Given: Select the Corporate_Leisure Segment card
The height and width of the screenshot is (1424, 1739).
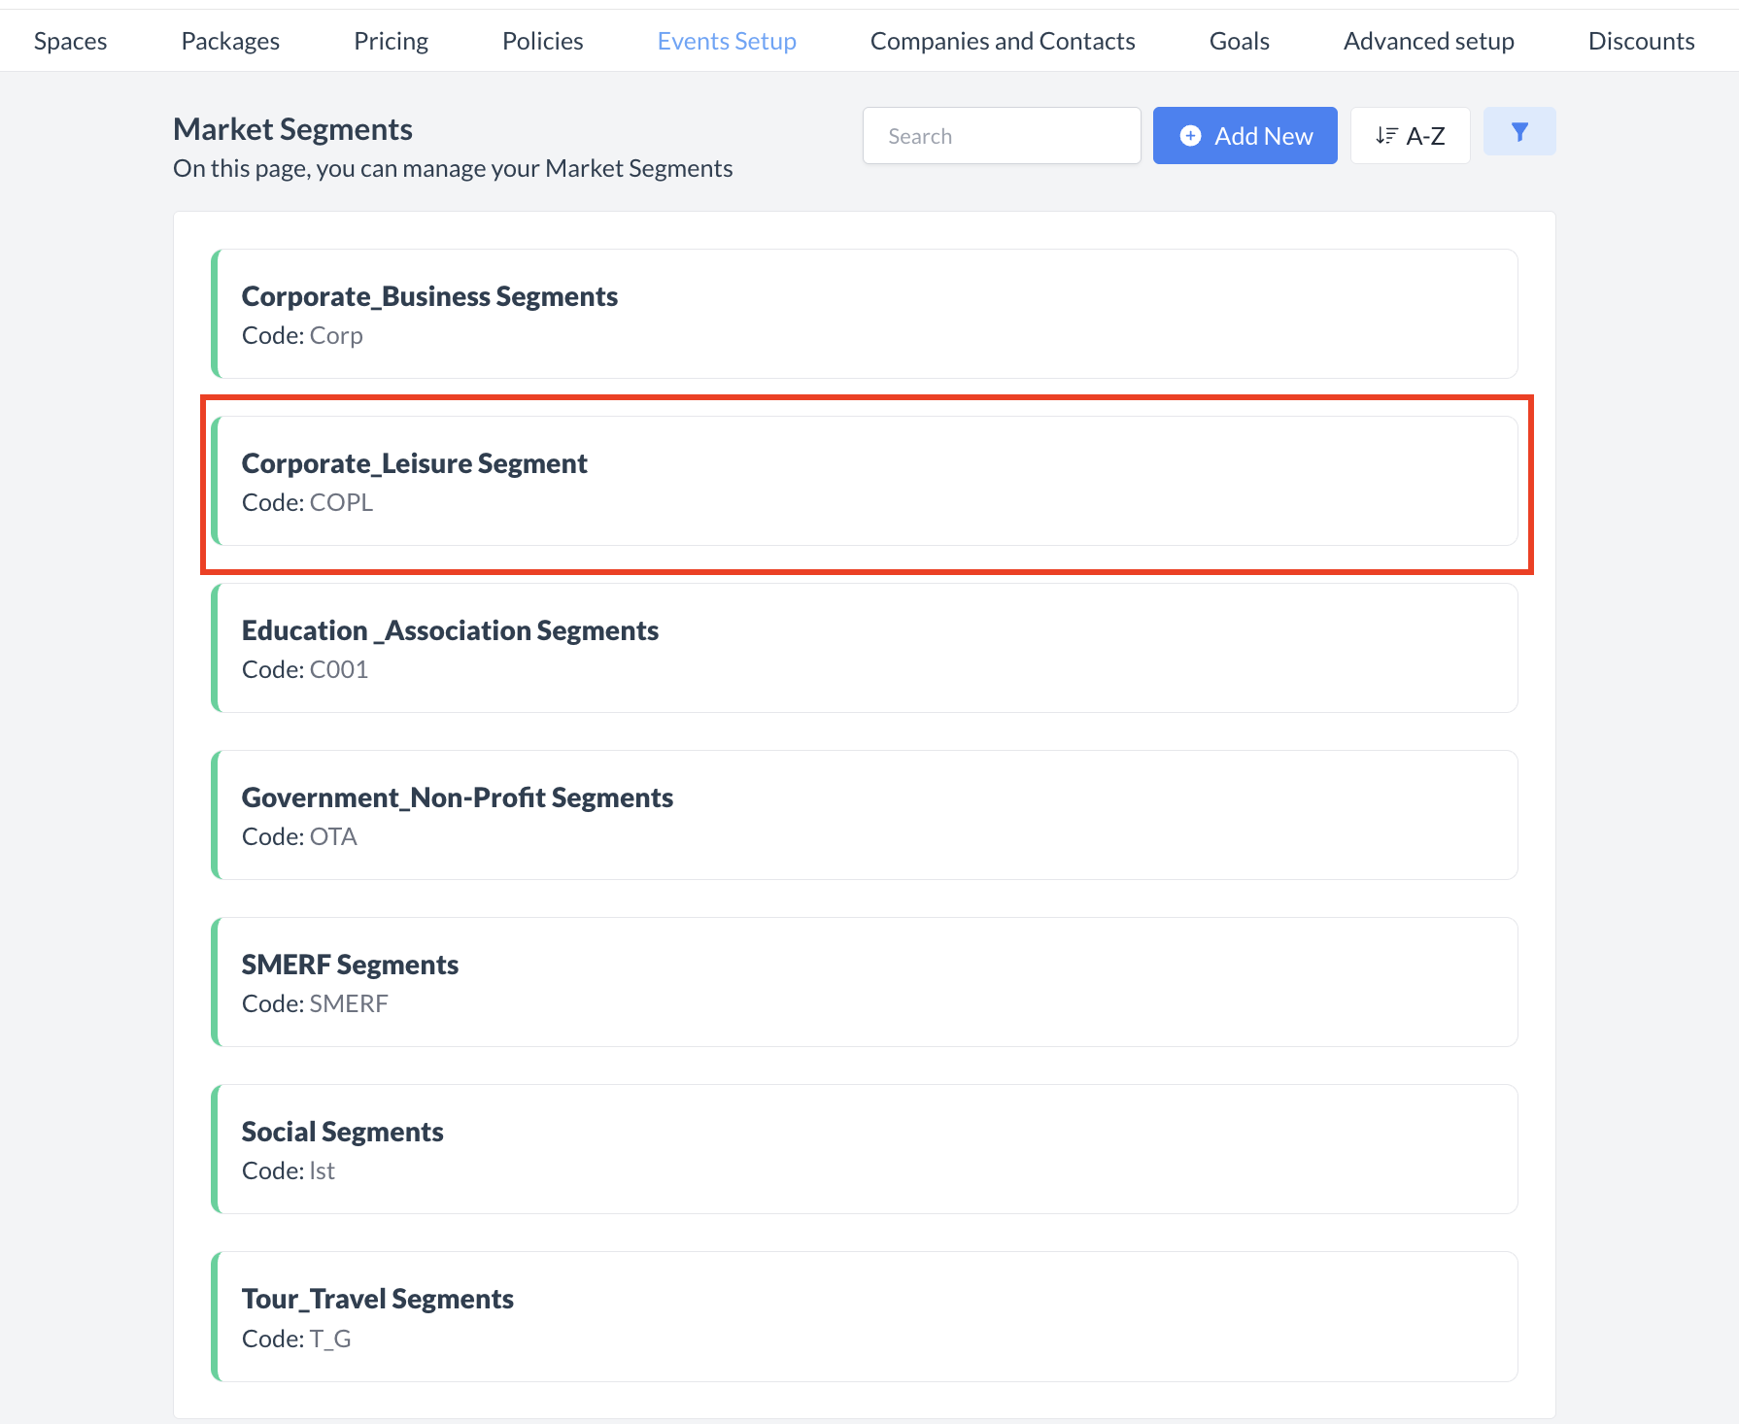Looking at the screenshot, I should [865, 481].
